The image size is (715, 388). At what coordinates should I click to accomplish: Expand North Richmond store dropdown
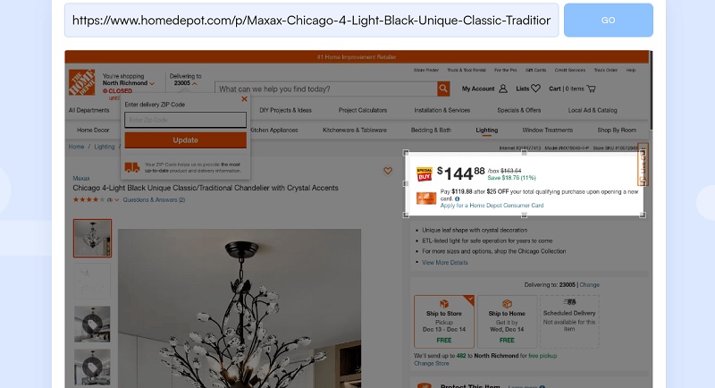point(152,83)
